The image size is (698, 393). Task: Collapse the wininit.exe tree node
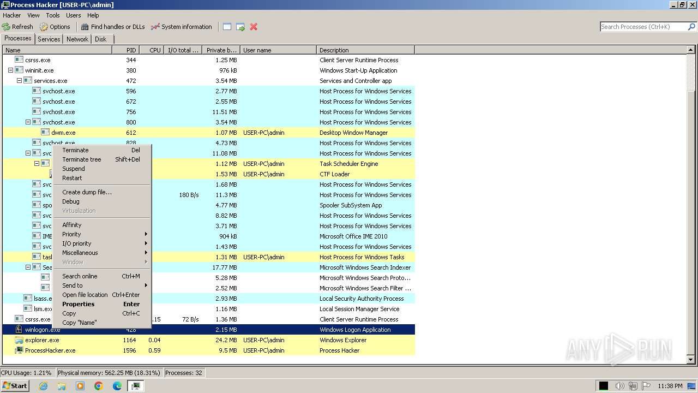[10, 70]
